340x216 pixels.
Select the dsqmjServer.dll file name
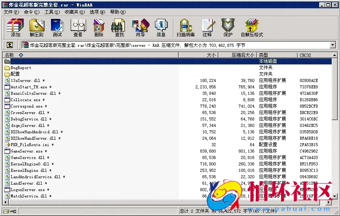click(30, 125)
